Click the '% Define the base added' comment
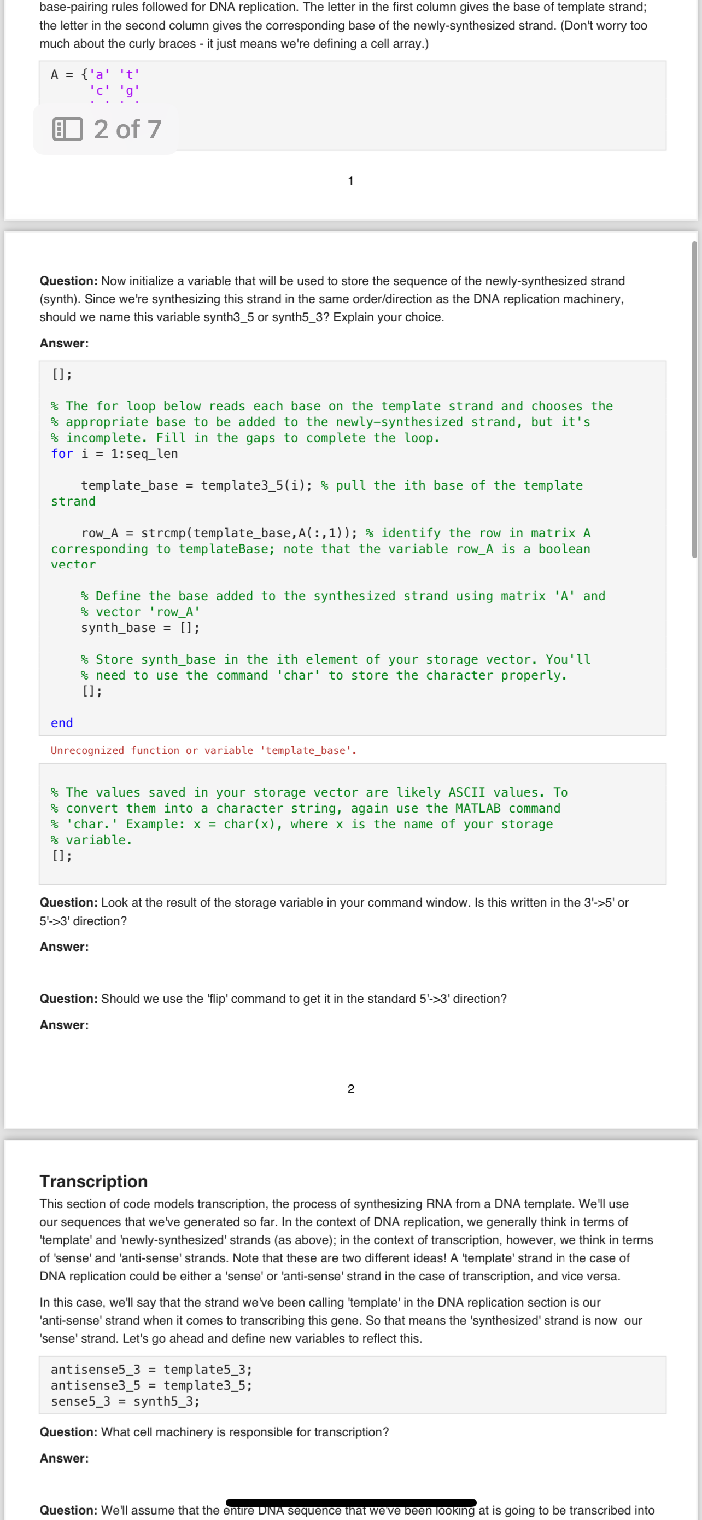The image size is (702, 1520). (x=343, y=596)
